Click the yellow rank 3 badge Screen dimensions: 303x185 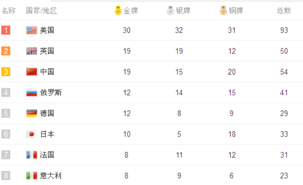(x=6, y=72)
